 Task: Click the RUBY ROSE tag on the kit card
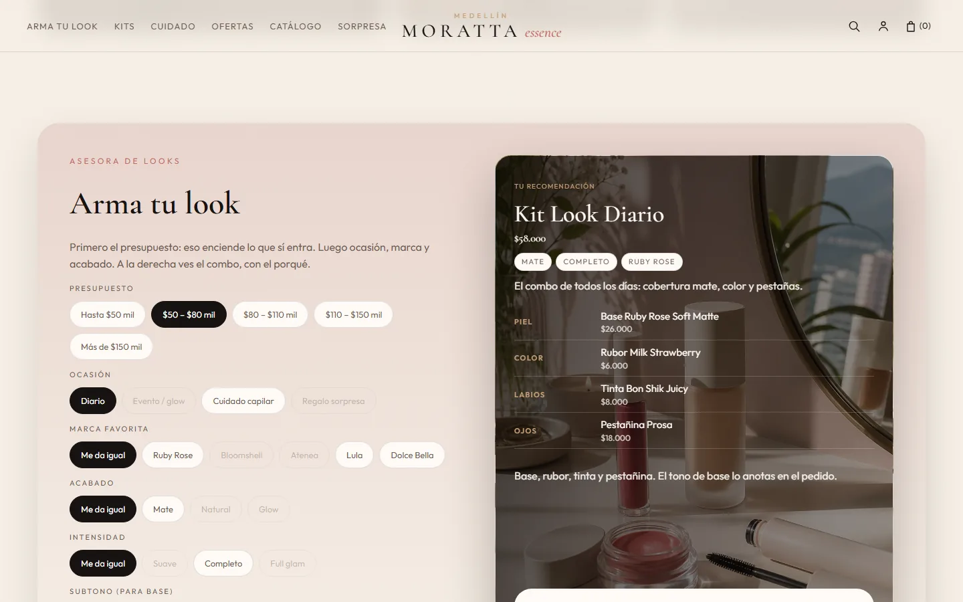652,262
